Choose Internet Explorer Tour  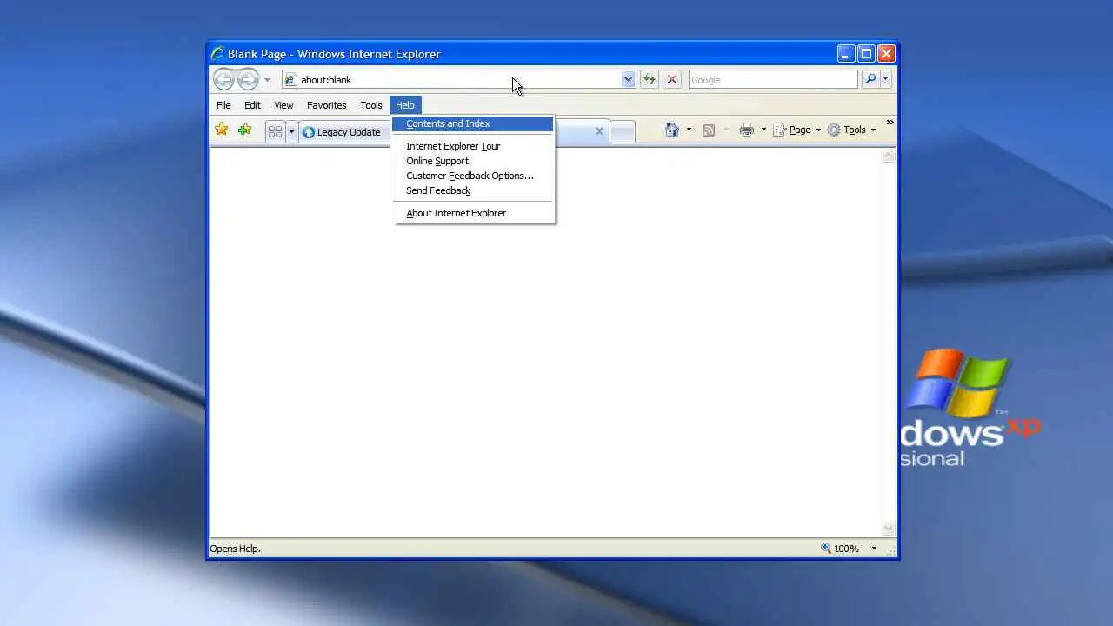coord(472,146)
